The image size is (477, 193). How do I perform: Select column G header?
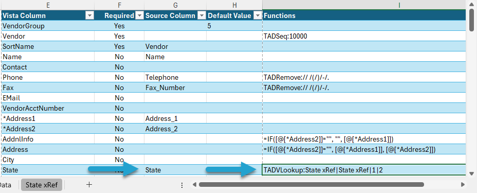(175, 5)
